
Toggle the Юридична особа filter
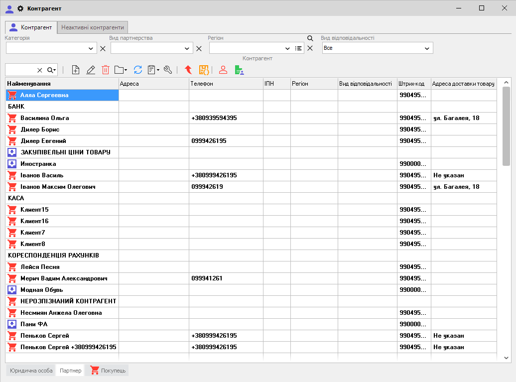pyautogui.click(x=31, y=371)
